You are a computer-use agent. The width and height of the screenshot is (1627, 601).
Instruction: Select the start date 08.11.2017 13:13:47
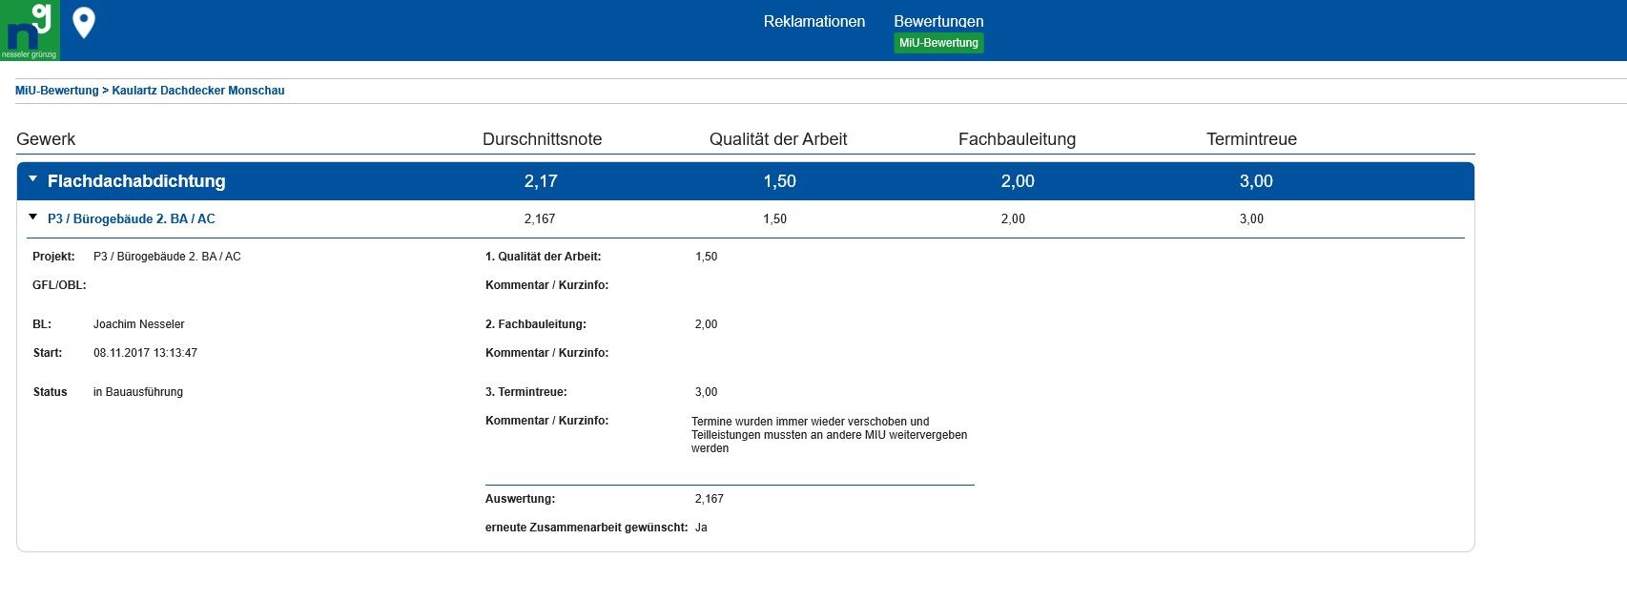pyautogui.click(x=145, y=353)
